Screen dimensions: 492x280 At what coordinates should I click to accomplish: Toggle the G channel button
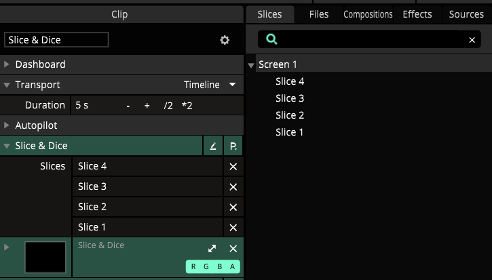(x=206, y=266)
